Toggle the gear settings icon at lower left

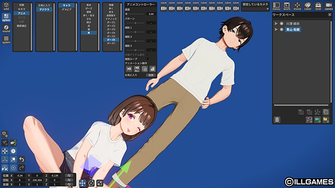[13, 151]
